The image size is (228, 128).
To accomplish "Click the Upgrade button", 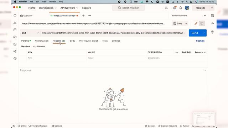I will (x=201, y=8).
